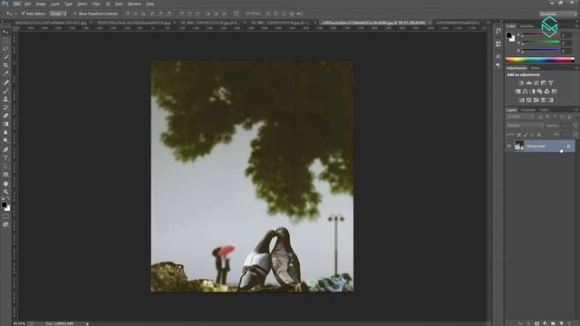The height and width of the screenshot is (326, 580).
Task: Select the Blur tool
Action: coord(5,132)
